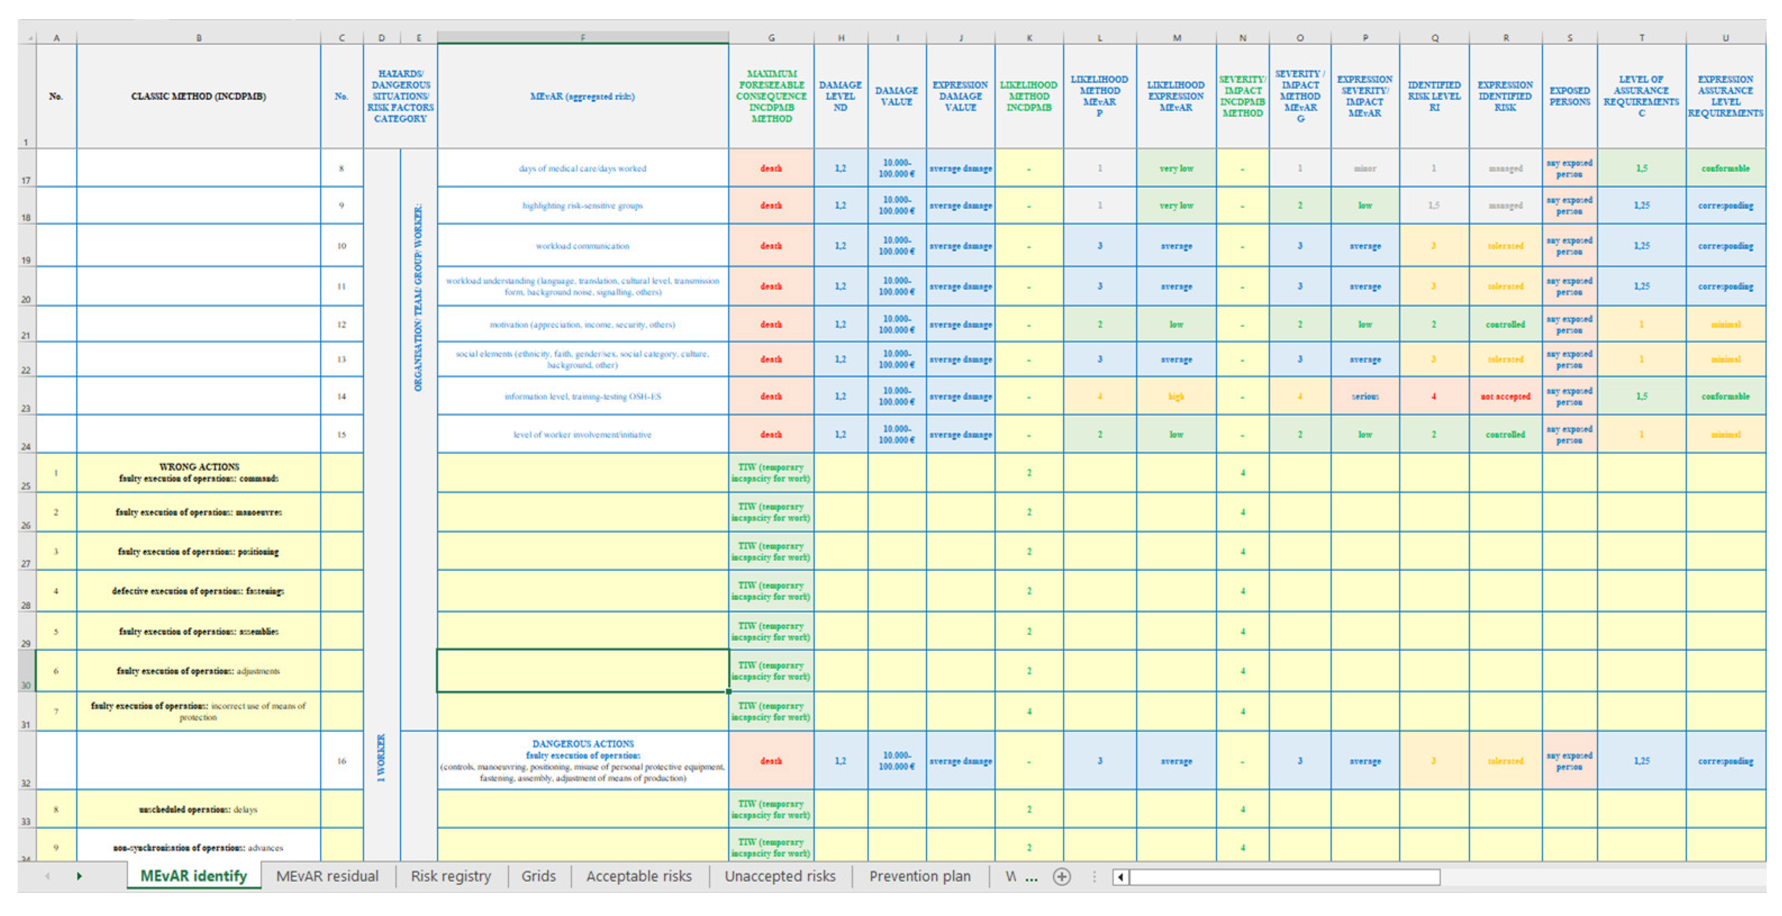Select column F header
The image size is (1782, 916).
tap(582, 37)
